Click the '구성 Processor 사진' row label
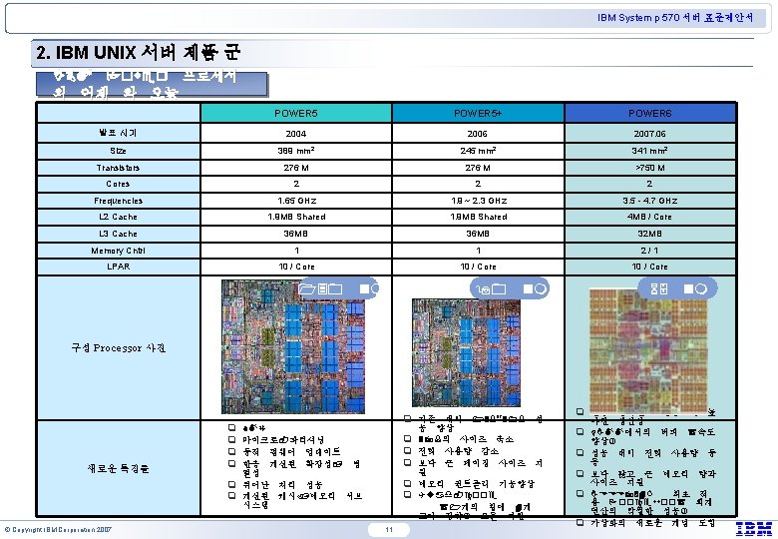Viewport: 778px width, 539px height. (x=118, y=348)
